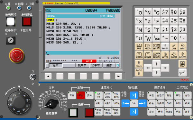Click the DELETE edit key
Image resolution: width=193 pixels, height=120 pixels.
tap(182, 55)
